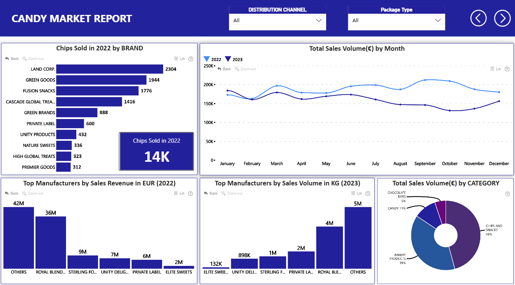This screenshot has width=515, height=285.
Task: Select the ELITE SWEETS 2M revenue bar
Action: point(179,267)
